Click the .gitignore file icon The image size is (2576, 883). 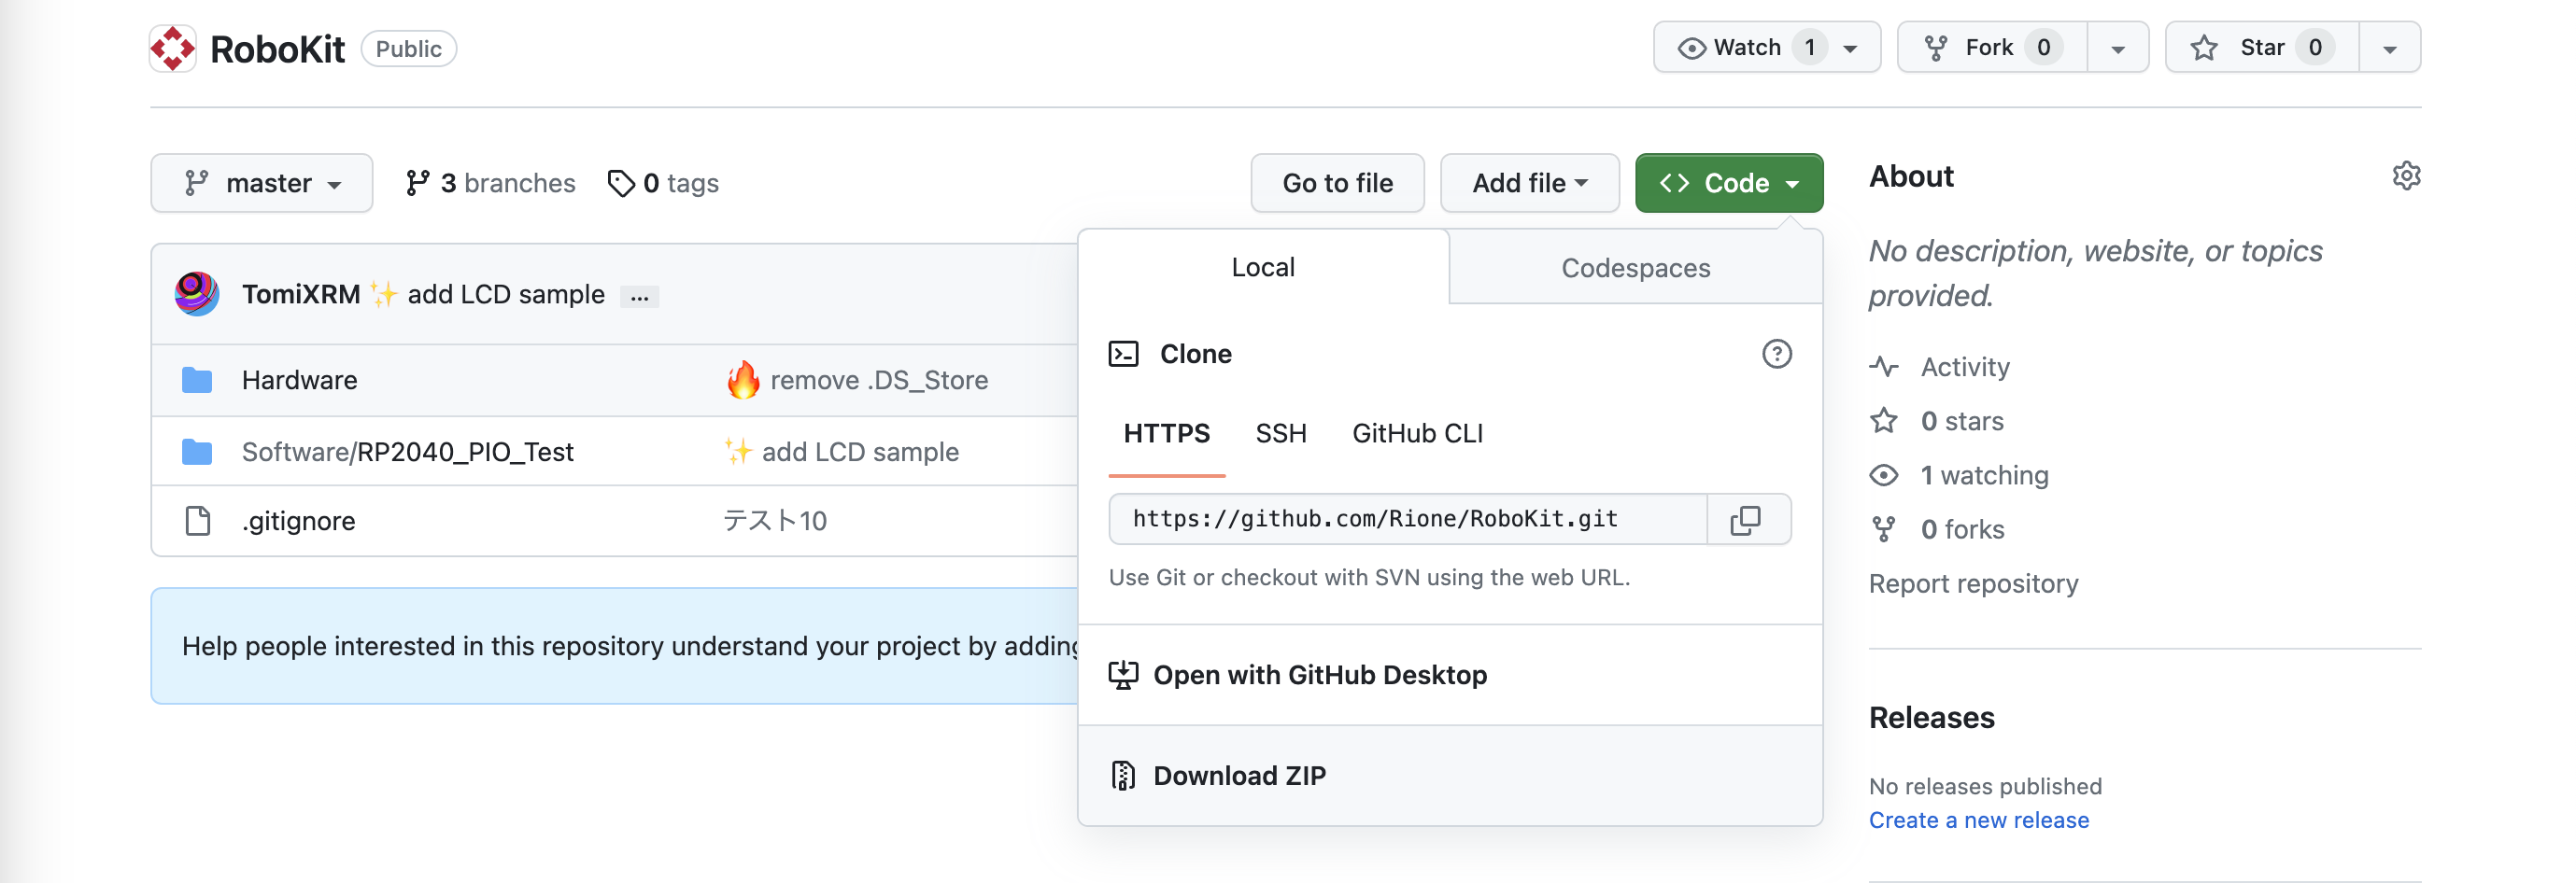198,521
